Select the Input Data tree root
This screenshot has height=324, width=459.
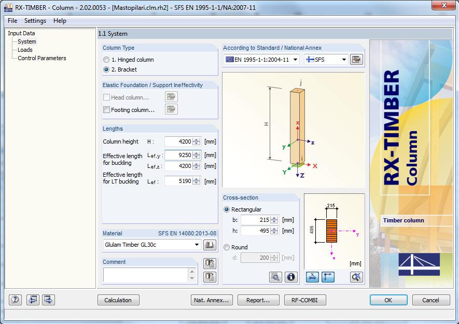click(21, 33)
